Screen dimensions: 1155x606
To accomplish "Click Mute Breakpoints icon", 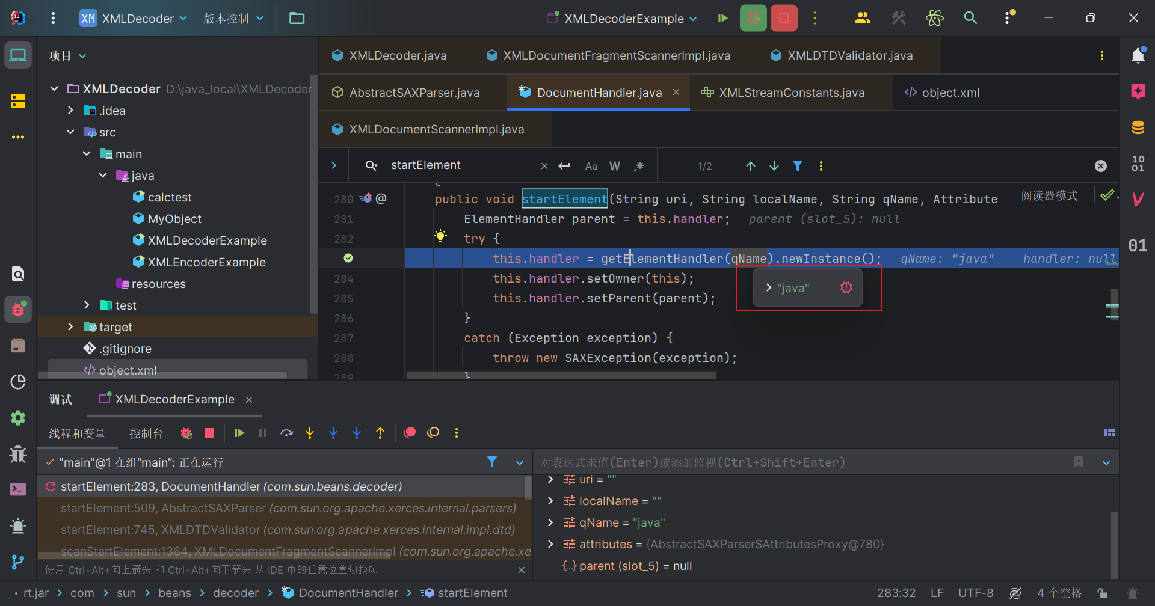I will coord(433,433).
